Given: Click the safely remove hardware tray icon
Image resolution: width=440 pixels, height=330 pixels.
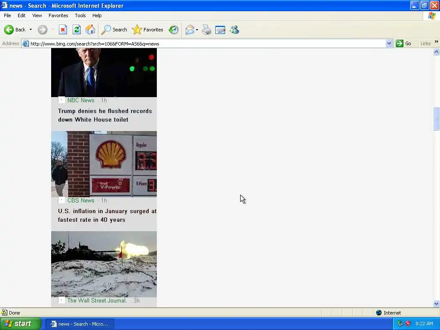Looking at the screenshot, I should pyautogui.click(x=400, y=324).
